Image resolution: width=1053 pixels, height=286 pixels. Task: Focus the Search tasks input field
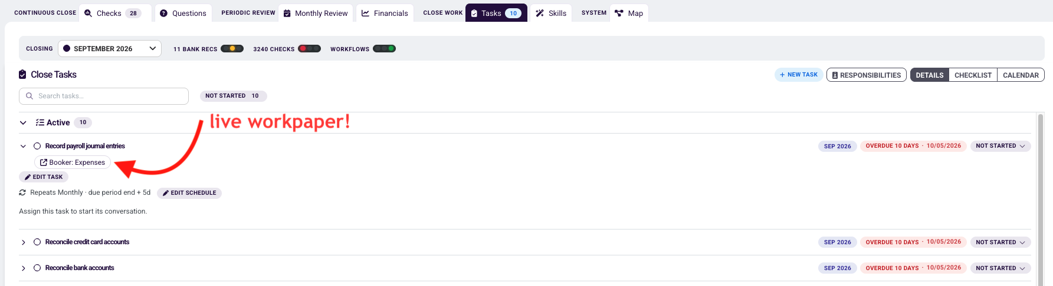[x=104, y=96]
